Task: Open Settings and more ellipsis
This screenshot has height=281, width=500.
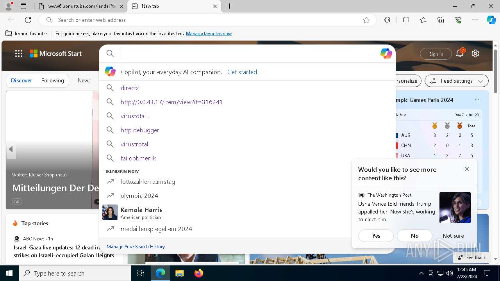Action: 475,20
